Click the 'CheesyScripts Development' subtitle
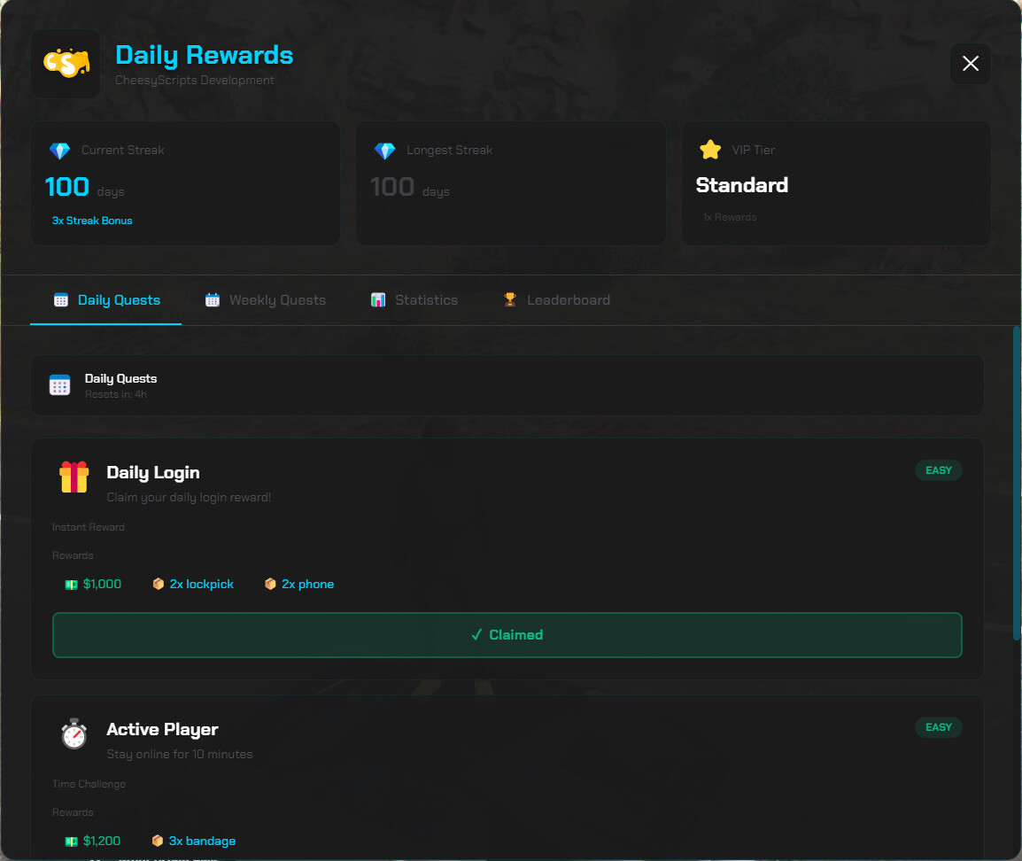This screenshot has width=1022, height=861. (x=194, y=81)
